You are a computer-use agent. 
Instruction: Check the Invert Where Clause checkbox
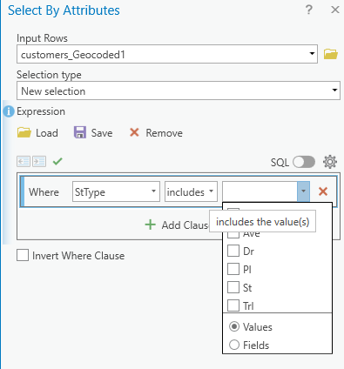(23, 256)
